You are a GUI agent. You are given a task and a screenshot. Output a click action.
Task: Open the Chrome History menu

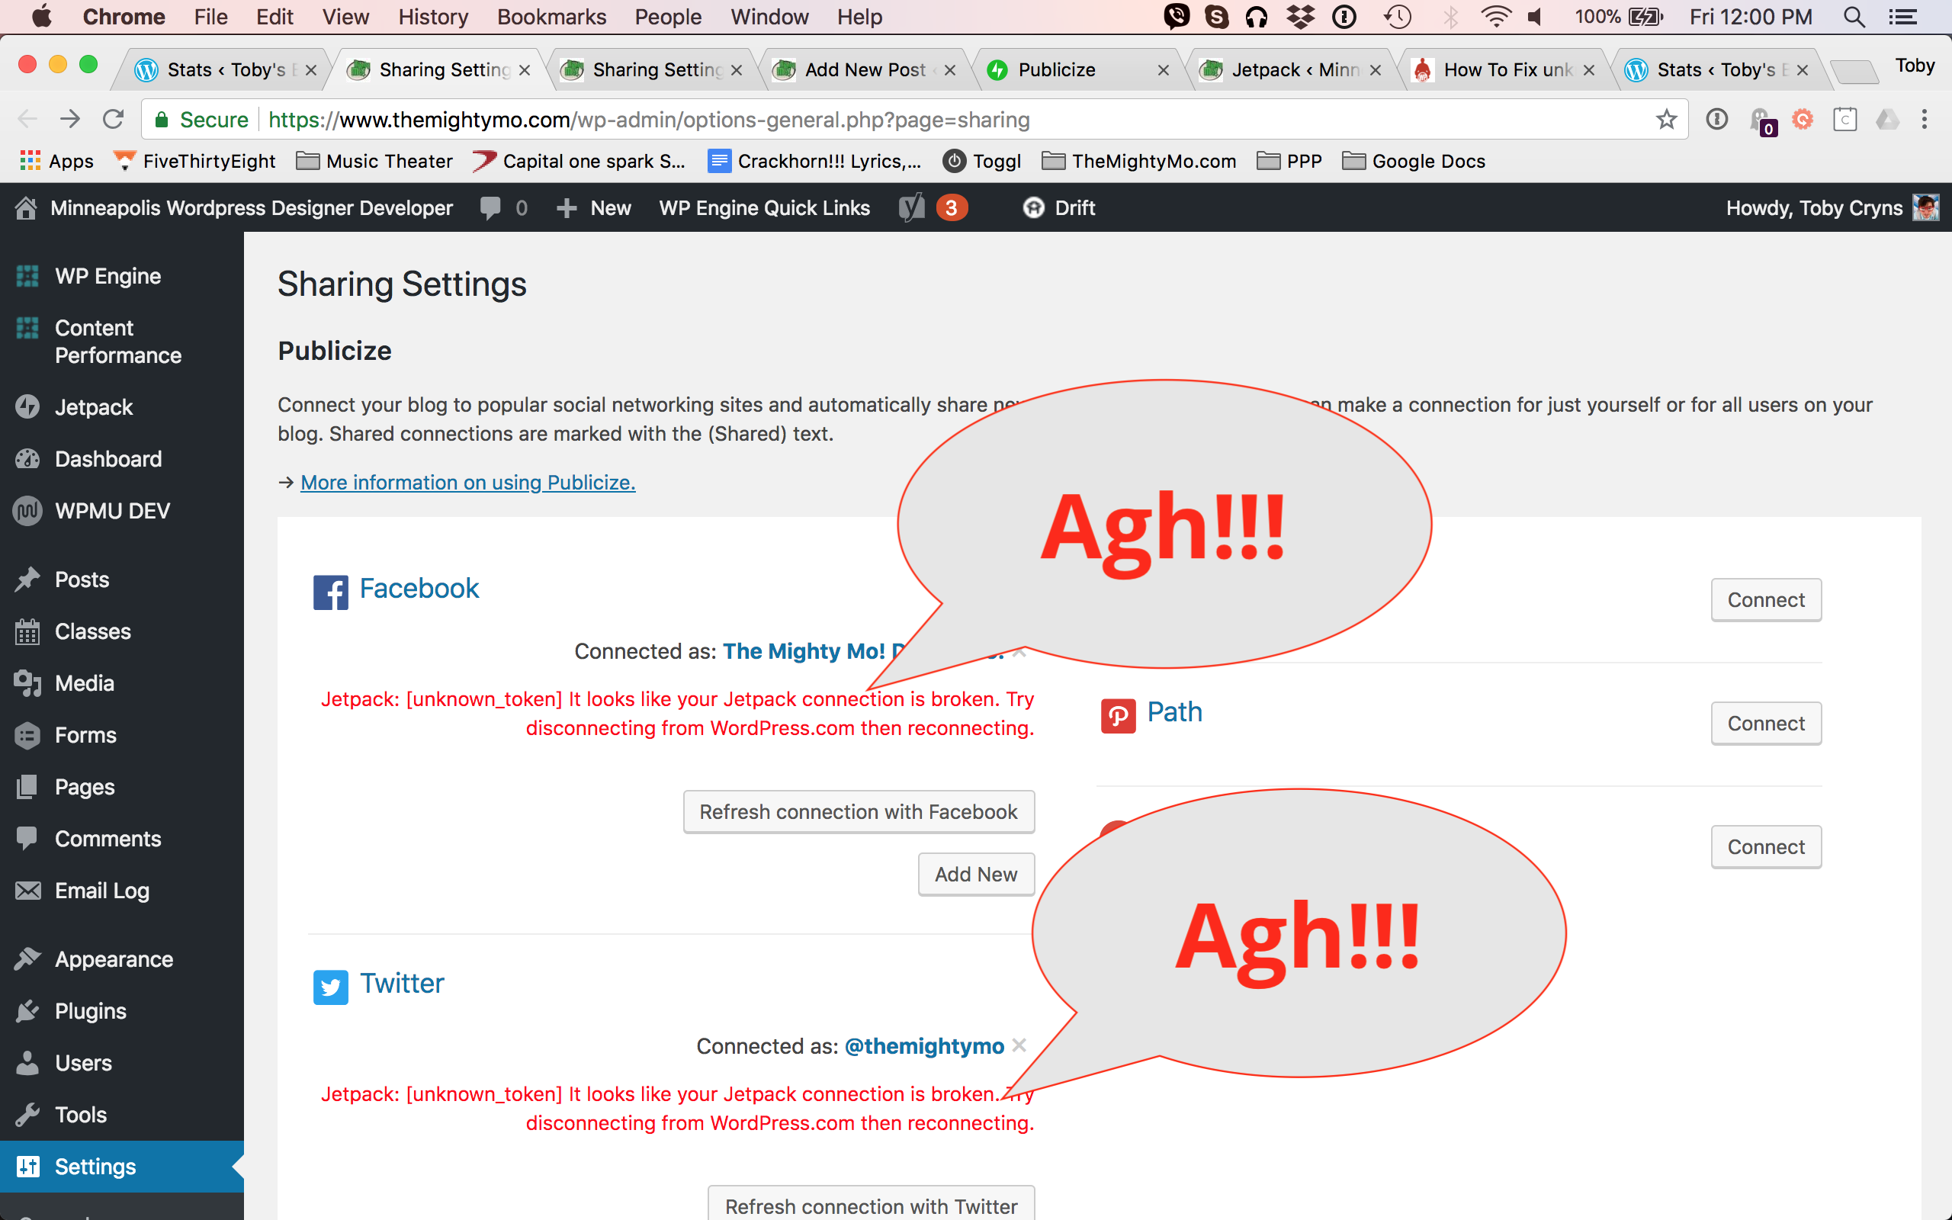coord(432,16)
